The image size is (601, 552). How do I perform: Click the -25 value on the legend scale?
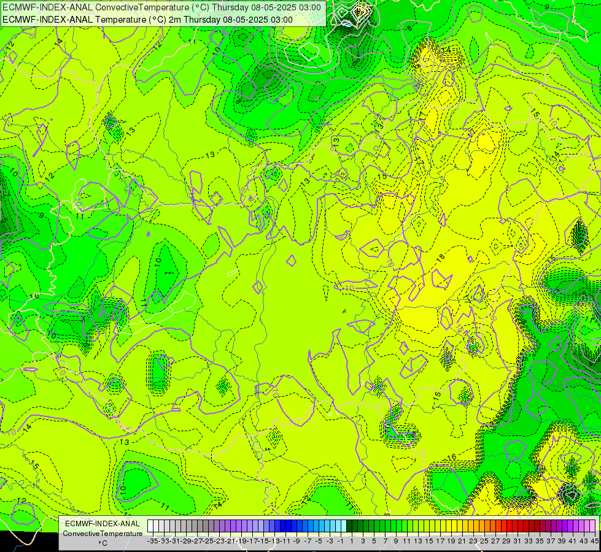[208, 542]
